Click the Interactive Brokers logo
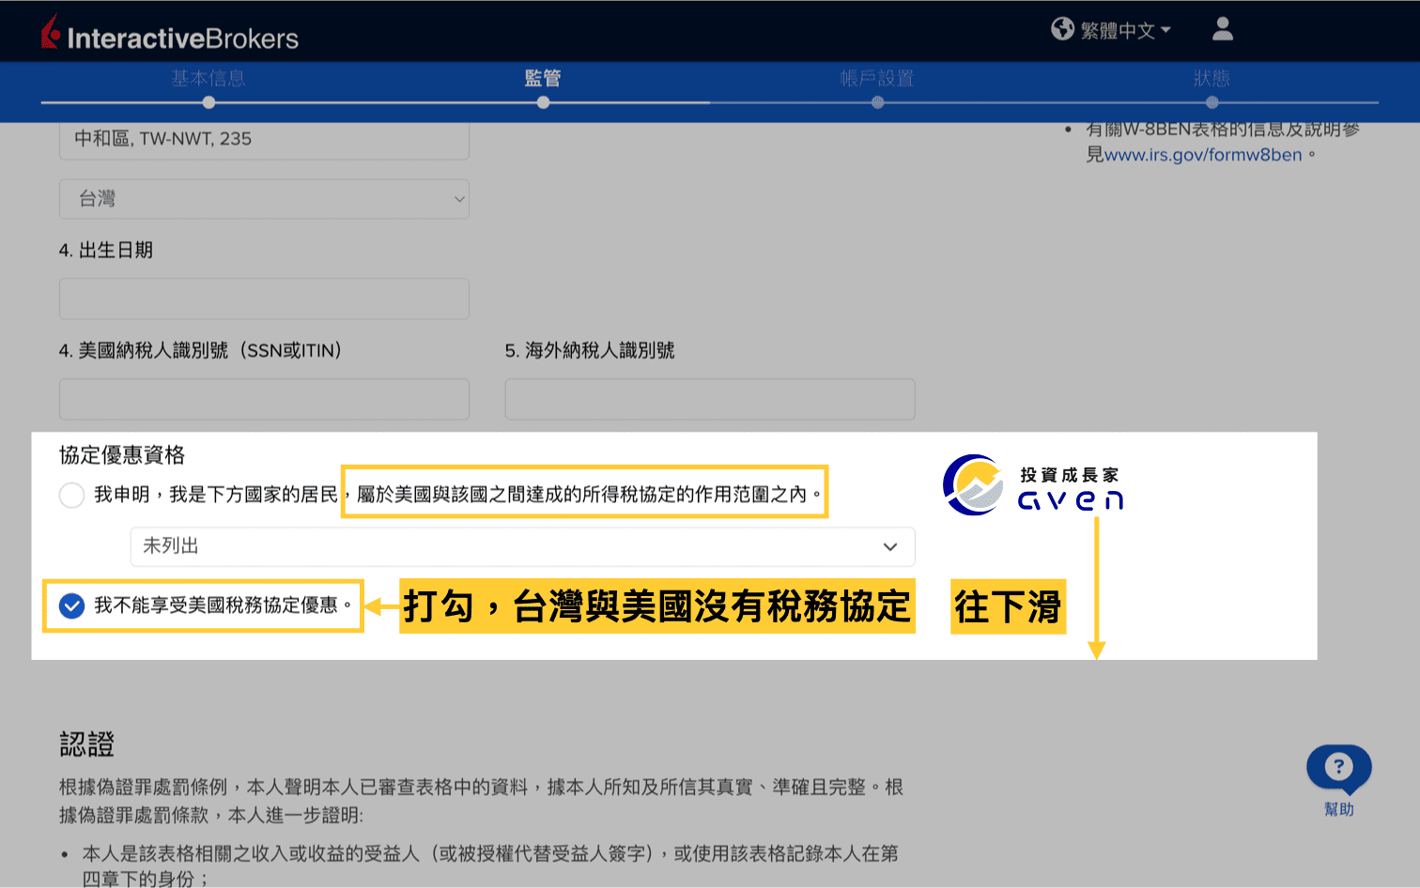The width and height of the screenshot is (1420, 888). point(170,36)
